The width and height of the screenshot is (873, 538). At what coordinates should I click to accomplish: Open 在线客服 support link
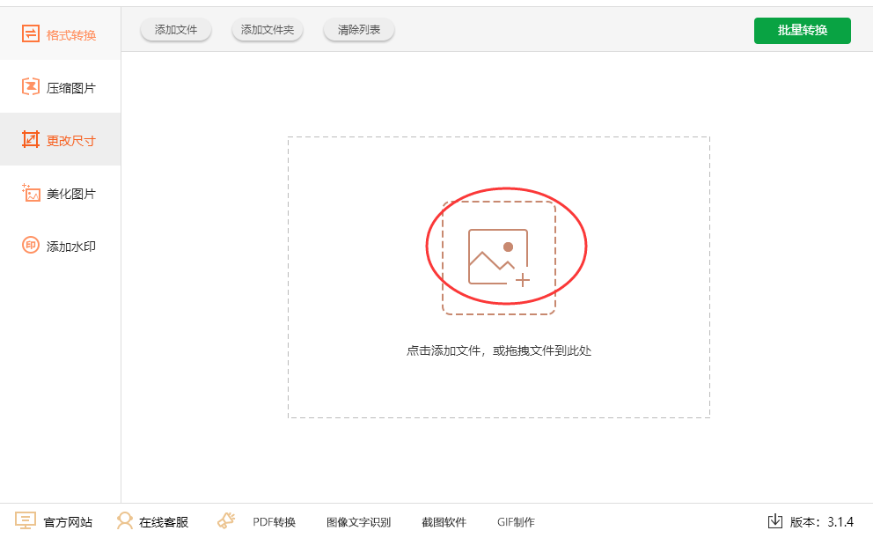pos(164,522)
